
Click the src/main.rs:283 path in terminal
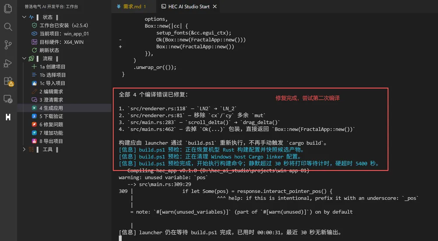click(152, 122)
